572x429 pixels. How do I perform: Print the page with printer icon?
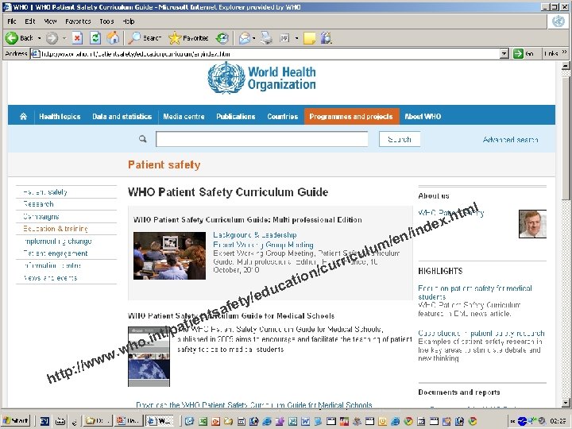[x=266, y=38]
